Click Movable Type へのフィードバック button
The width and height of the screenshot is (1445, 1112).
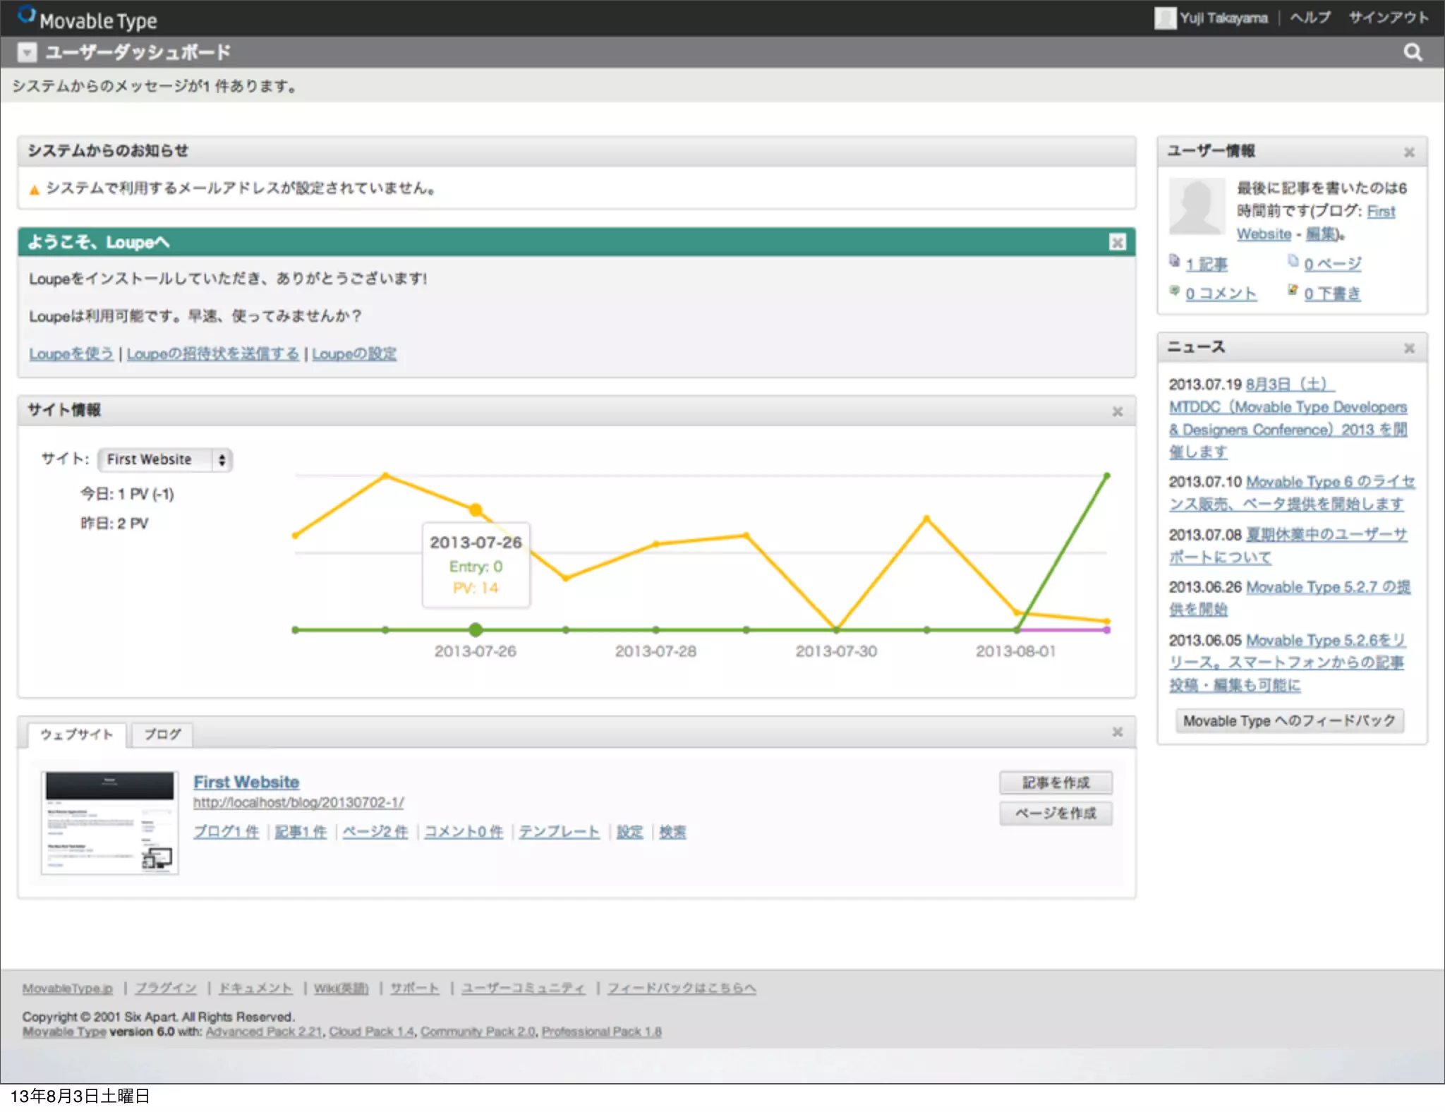[1289, 721]
